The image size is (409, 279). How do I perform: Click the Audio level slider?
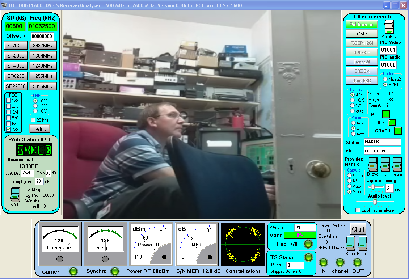point(375,202)
